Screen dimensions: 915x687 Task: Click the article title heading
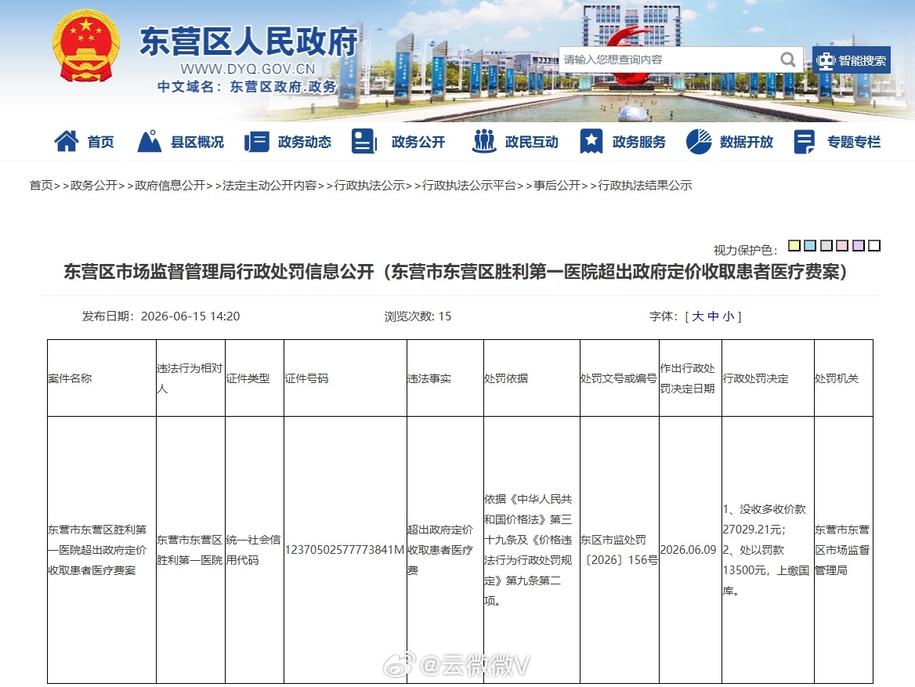pos(455,272)
